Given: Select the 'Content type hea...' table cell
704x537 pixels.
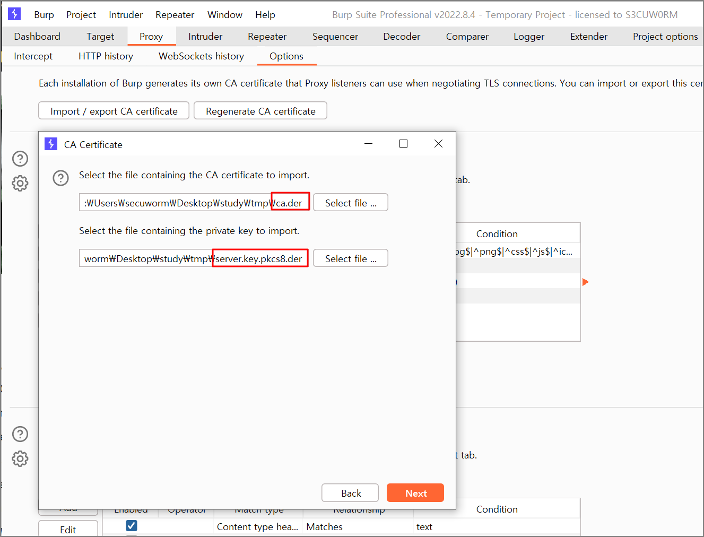Looking at the screenshot, I should pos(258,527).
